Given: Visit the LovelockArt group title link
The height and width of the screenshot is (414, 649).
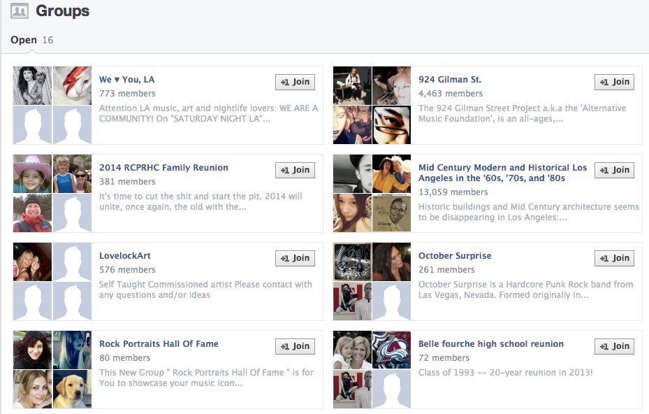Looking at the screenshot, I should (124, 256).
